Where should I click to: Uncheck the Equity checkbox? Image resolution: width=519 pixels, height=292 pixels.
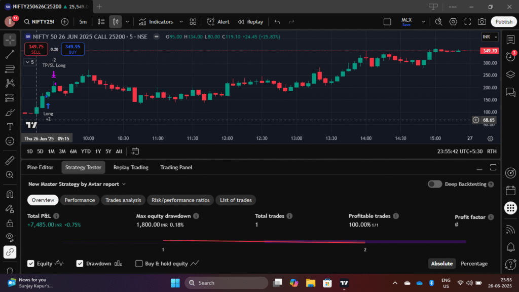[31, 264]
